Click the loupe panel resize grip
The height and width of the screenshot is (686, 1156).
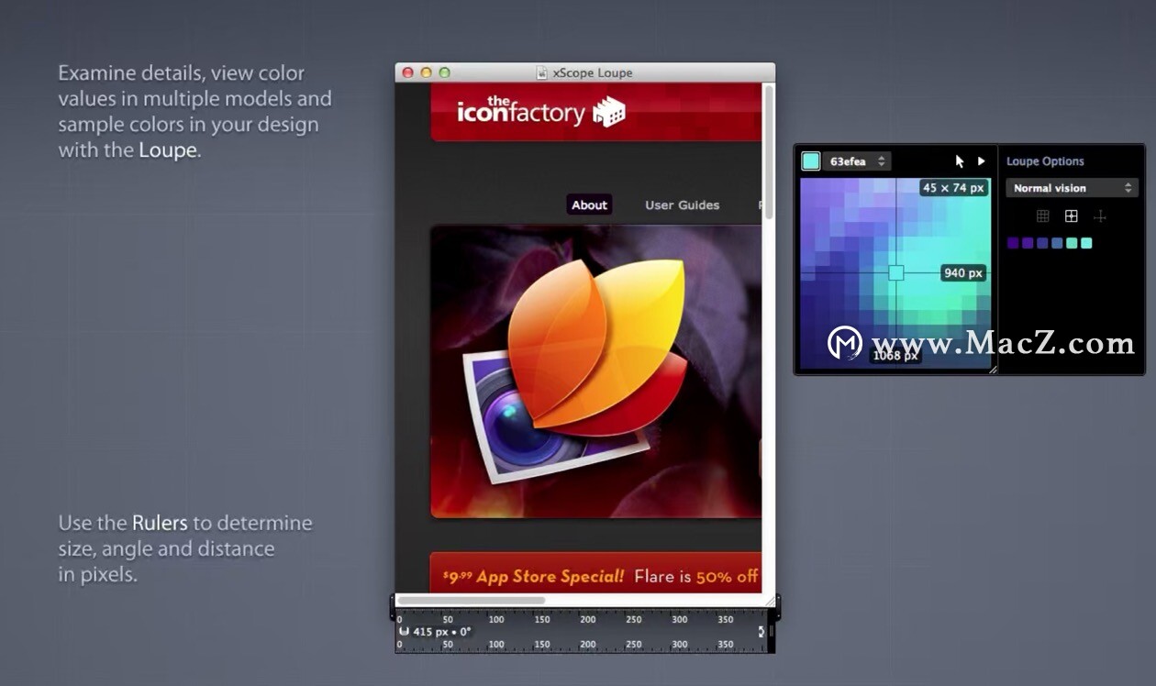(x=992, y=369)
